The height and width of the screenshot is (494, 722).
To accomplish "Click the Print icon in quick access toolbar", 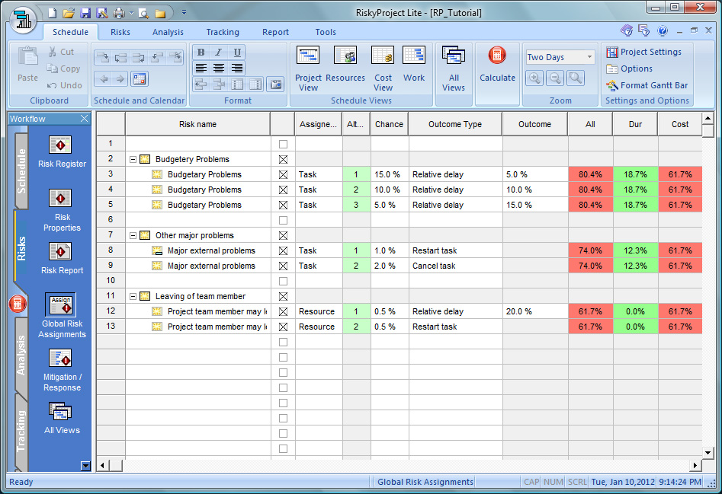I will pyautogui.click(x=119, y=13).
